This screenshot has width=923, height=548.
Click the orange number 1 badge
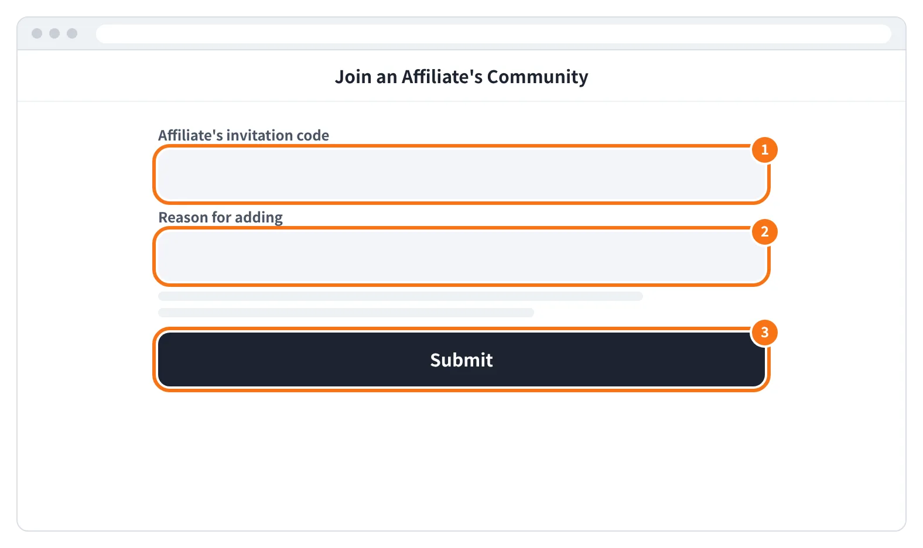click(764, 150)
